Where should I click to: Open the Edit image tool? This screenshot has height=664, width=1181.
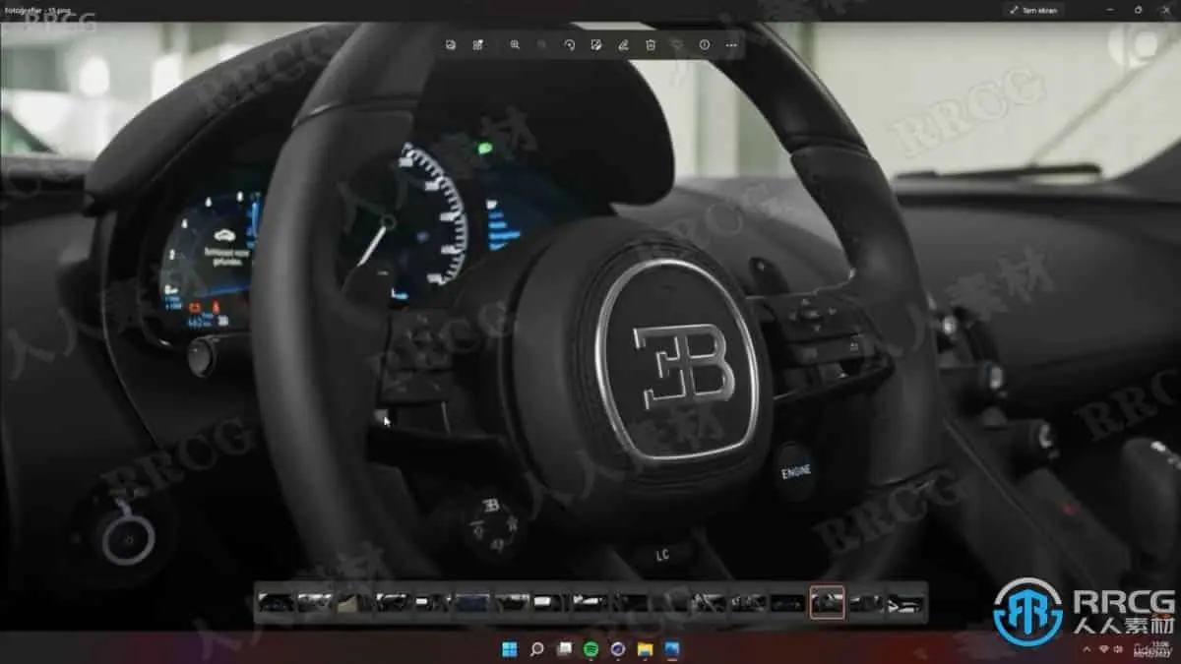pyautogui.click(x=595, y=45)
